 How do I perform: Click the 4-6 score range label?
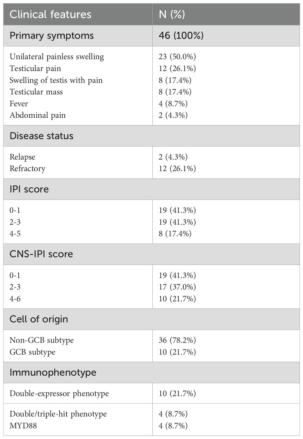[15, 299]
